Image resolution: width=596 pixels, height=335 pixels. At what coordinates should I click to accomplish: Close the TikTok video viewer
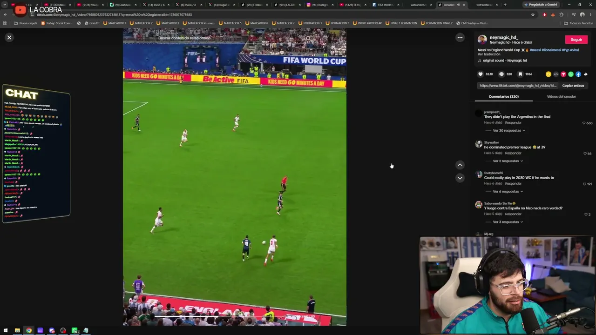click(x=9, y=37)
